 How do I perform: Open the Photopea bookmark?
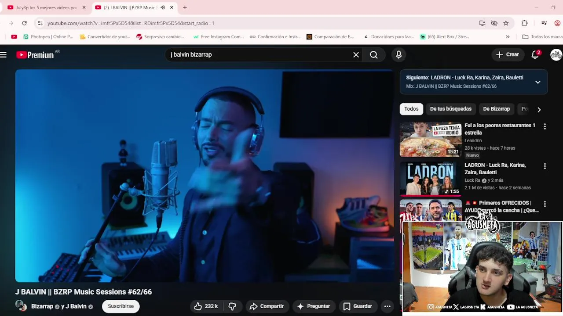tap(48, 37)
